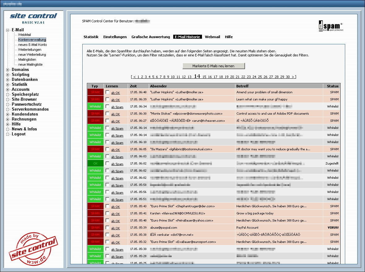Click the subject 'Grow a big package today'

(255, 213)
